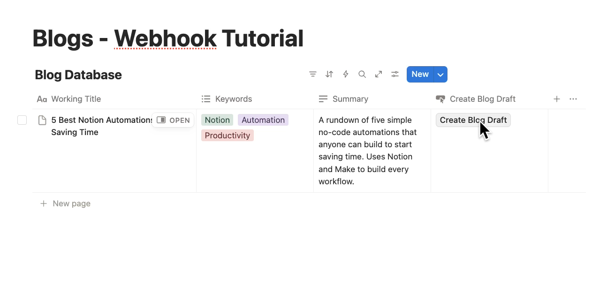Open the blog post with the OPEN button
Viewport: 607px width, 294px height.
pos(173,120)
